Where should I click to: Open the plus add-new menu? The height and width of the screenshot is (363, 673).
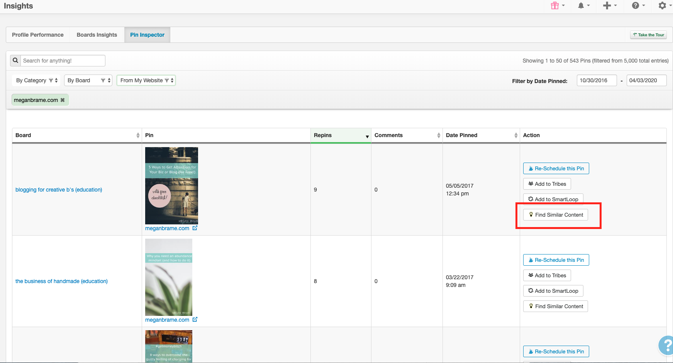pyautogui.click(x=610, y=5)
